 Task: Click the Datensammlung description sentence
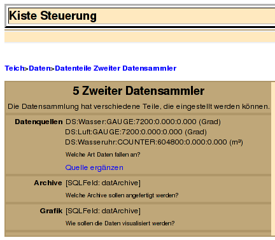139,106
